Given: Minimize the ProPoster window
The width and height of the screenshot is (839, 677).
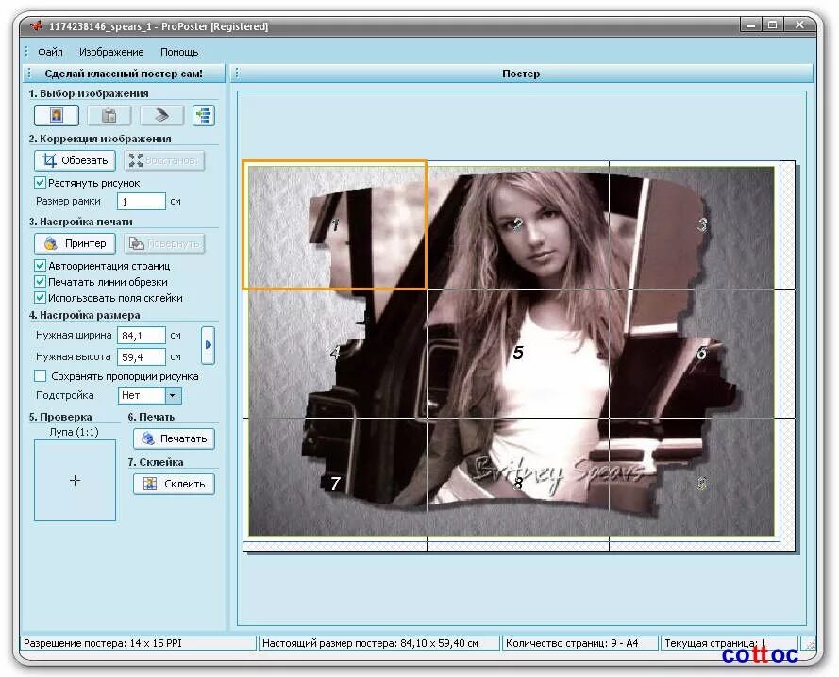Looking at the screenshot, I should coord(750,25).
